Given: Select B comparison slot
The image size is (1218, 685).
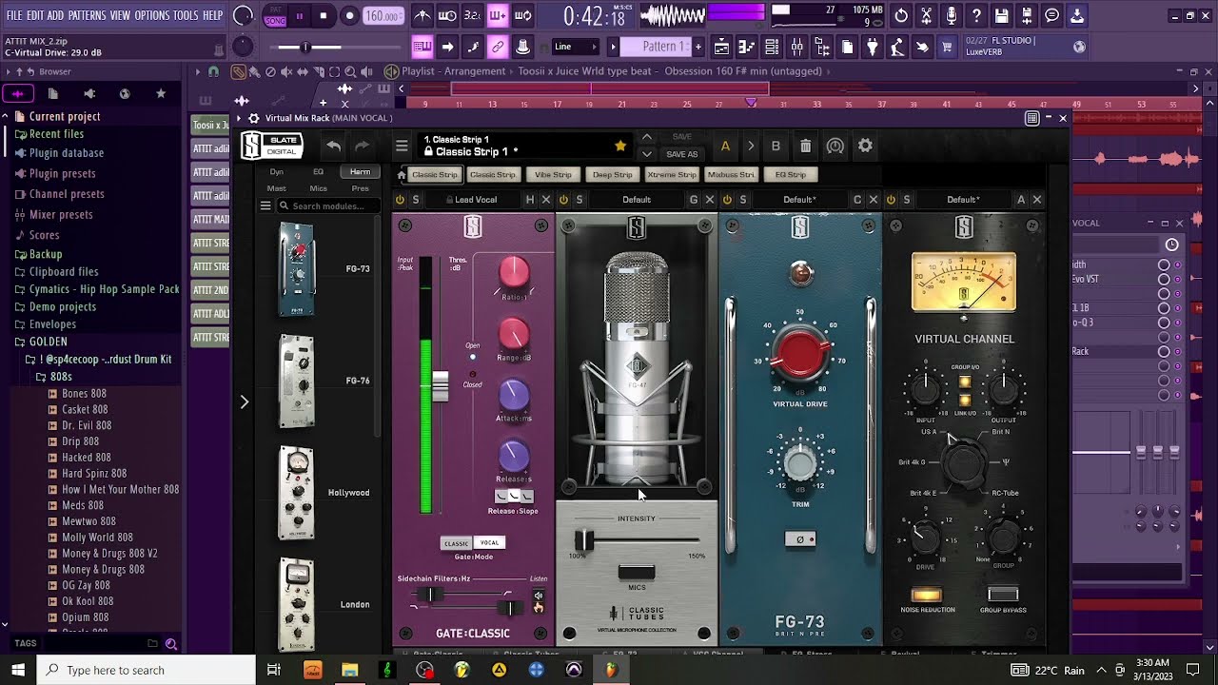Looking at the screenshot, I should click(776, 147).
